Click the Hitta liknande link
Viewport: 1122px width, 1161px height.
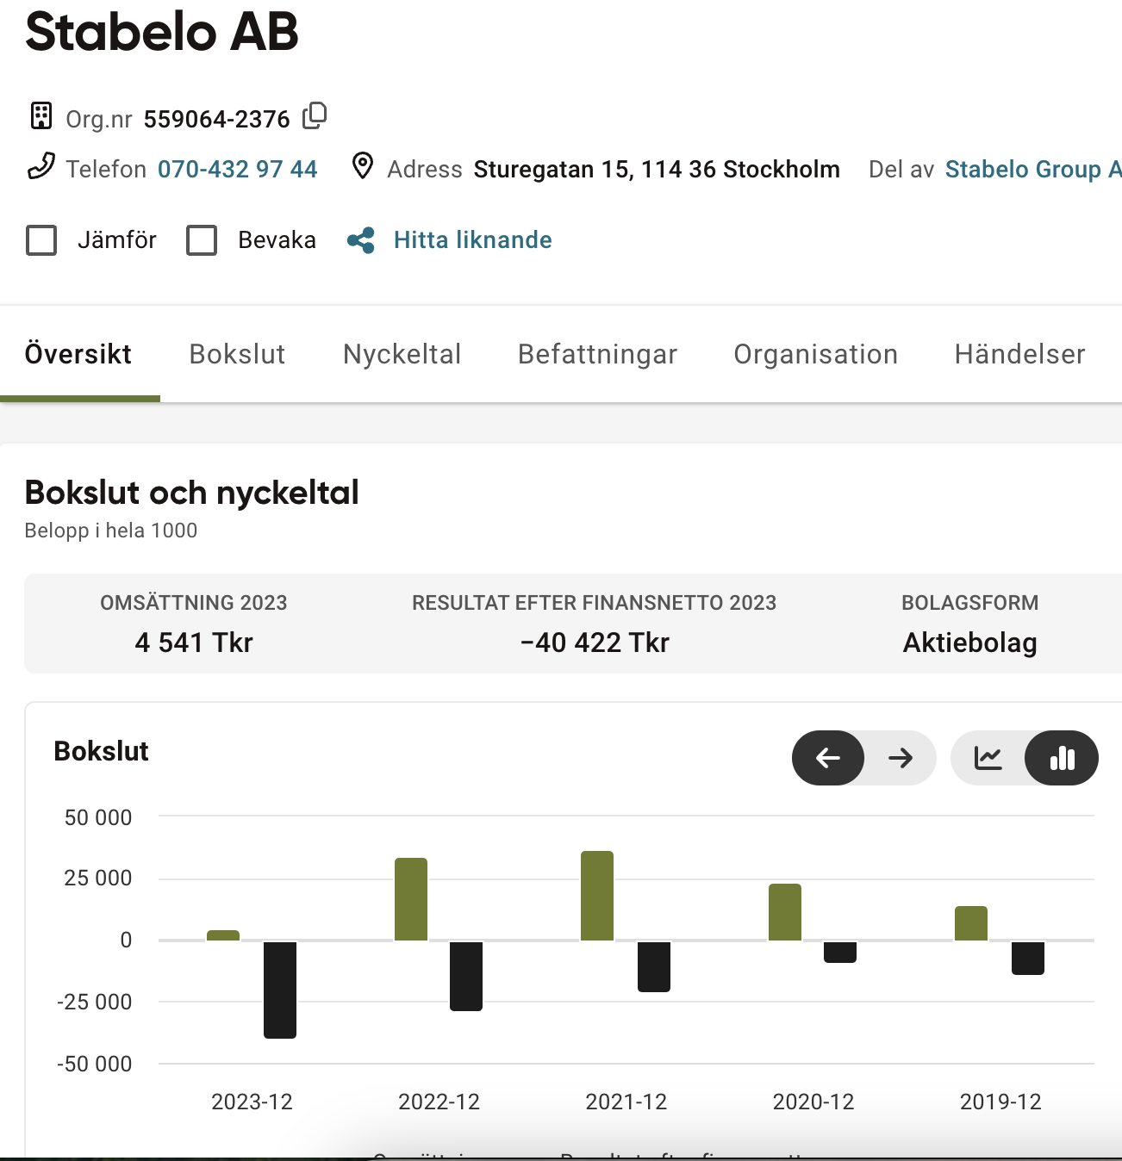click(x=472, y=240)
